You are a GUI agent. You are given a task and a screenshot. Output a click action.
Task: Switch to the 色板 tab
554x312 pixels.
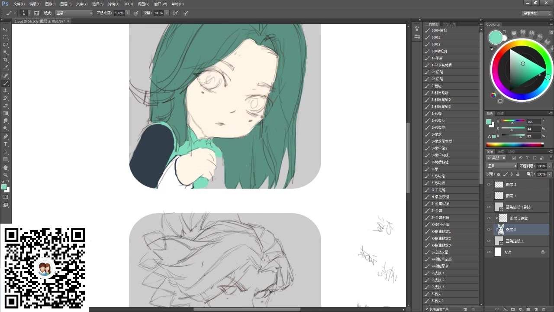(501, 113)
